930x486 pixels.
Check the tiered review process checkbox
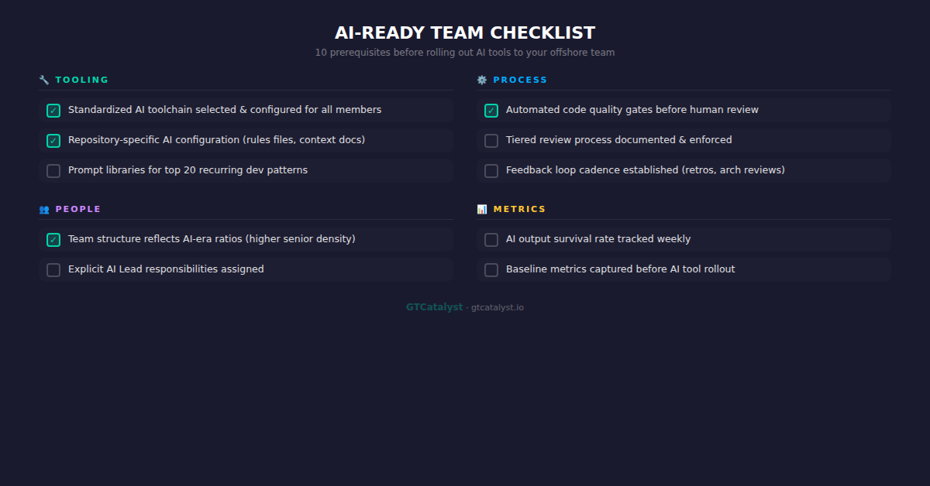[x=491, y=140]
